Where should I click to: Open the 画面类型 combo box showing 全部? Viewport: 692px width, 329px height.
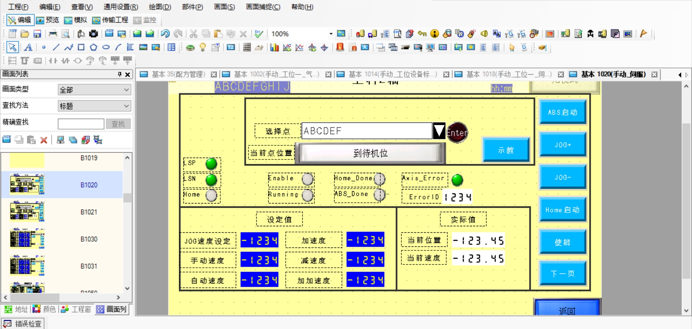click(x=94, y=89)
